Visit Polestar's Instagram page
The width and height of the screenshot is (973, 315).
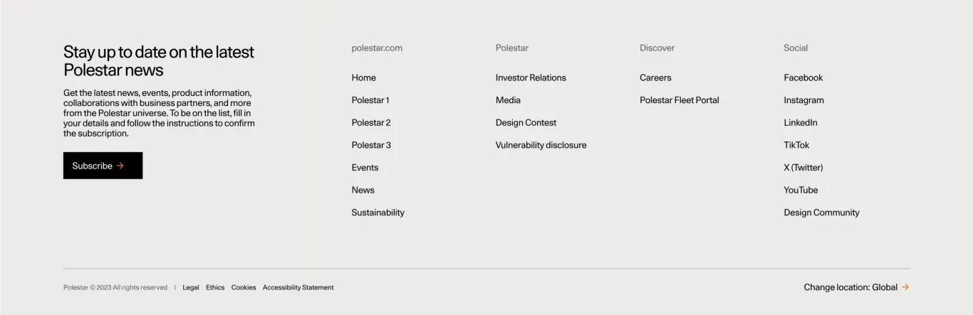[803, 100]
